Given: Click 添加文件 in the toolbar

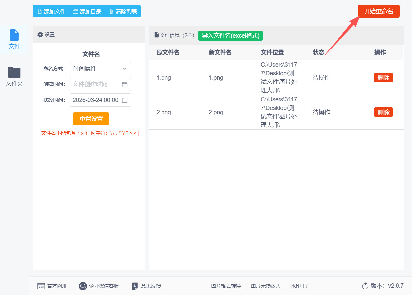Looking at the screenshot, I should 51,11.
